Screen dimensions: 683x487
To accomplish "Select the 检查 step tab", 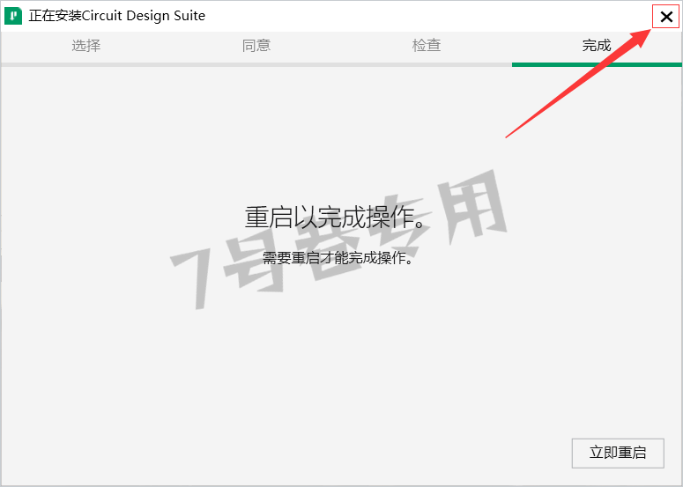I will coord(427,45).
